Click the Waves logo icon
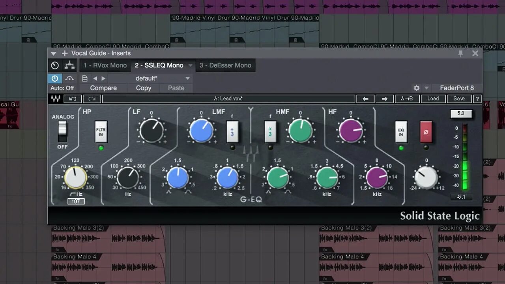 tap(55, 99)
